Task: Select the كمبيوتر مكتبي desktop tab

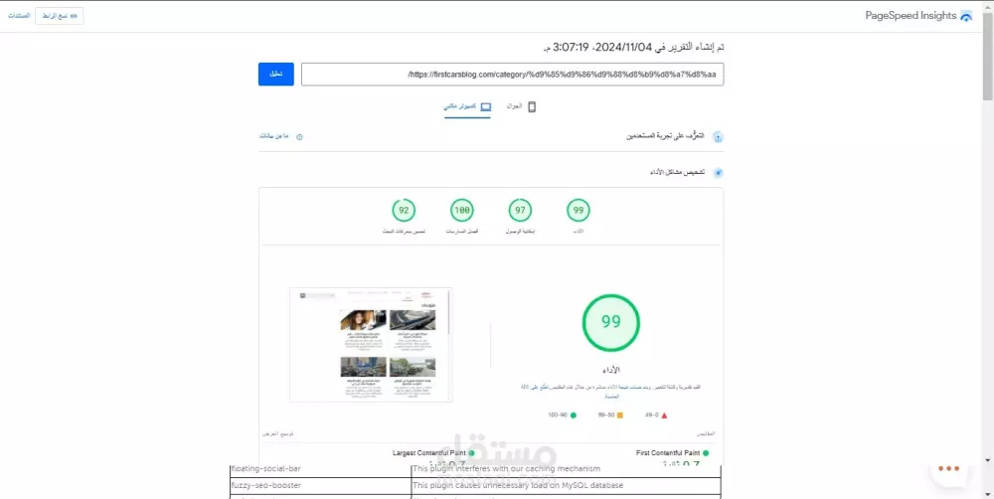Action: 467,106
